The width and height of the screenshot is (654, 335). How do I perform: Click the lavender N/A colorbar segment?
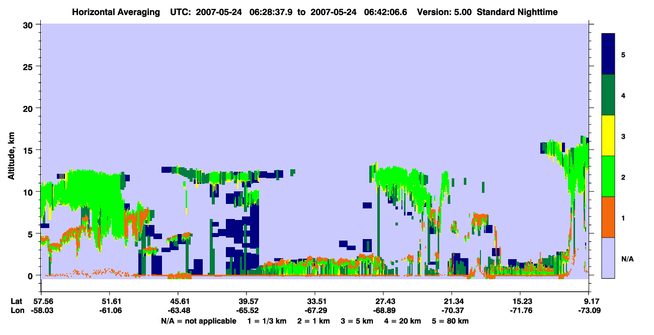(608, 258)
